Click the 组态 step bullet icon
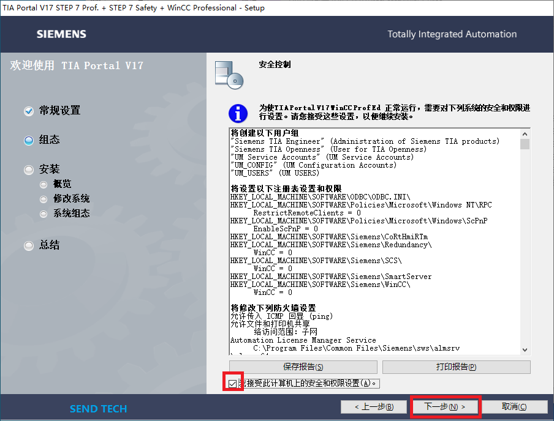Viewport: 554px width, 421px height. [x=29, y=140]
